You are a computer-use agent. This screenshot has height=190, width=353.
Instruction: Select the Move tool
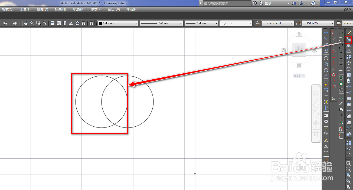[349, 63]
